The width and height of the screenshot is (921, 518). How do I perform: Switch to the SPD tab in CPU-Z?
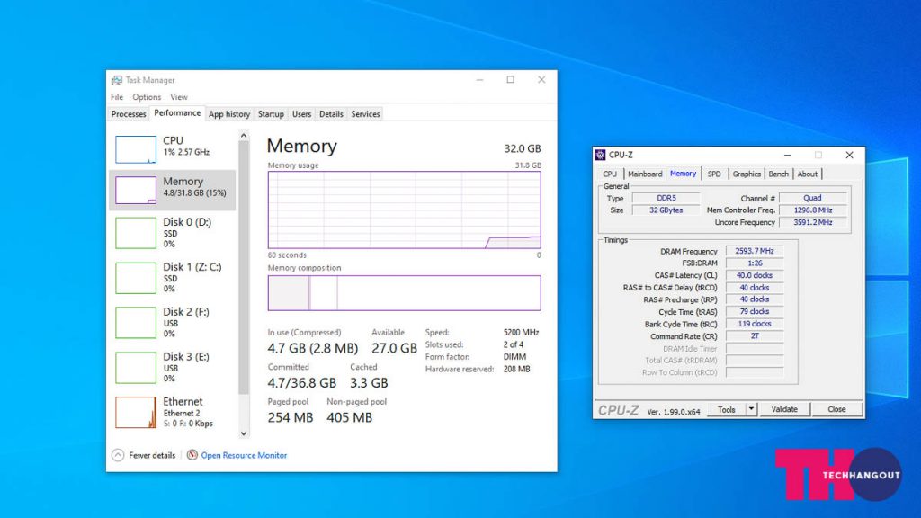pyautogui.click(x=713, y=174)
